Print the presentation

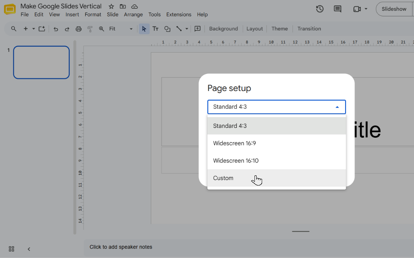point(78,29)
